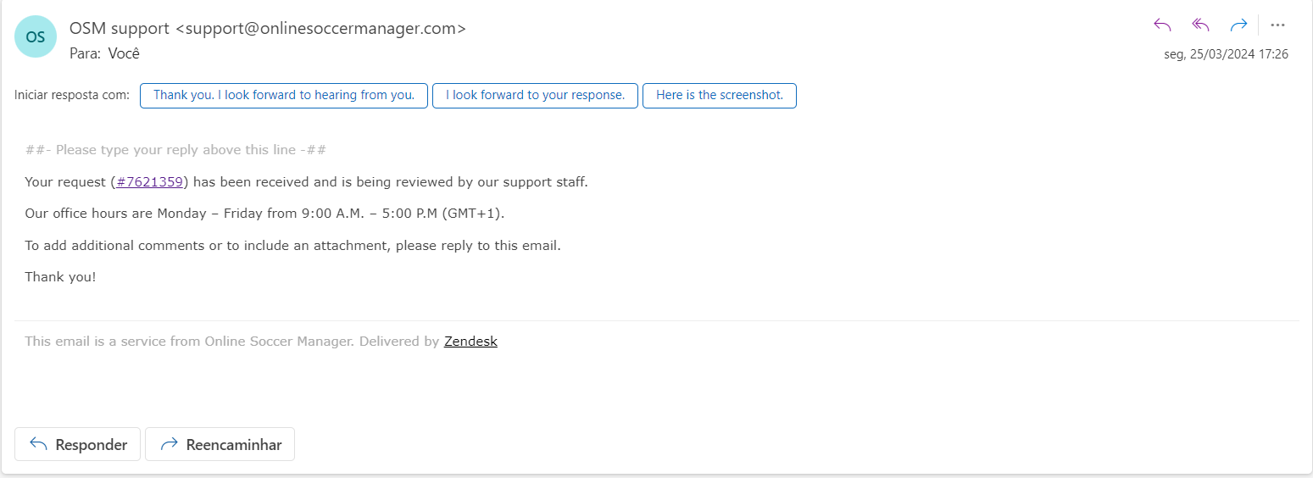Screen dimensions: 1313x478
Task: Click the reply-all double arrow icon
Action: [1200, 25]
